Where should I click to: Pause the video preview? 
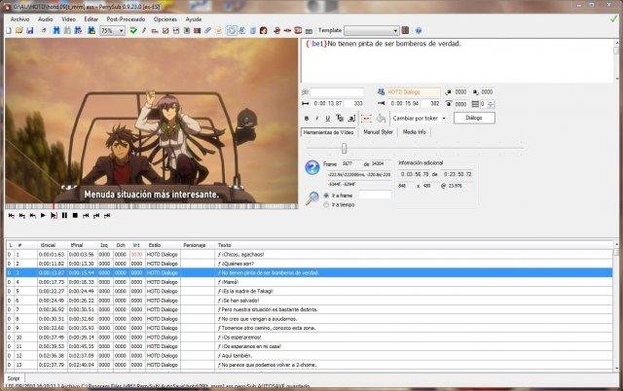pyautogui.click(x=64, y=216)
